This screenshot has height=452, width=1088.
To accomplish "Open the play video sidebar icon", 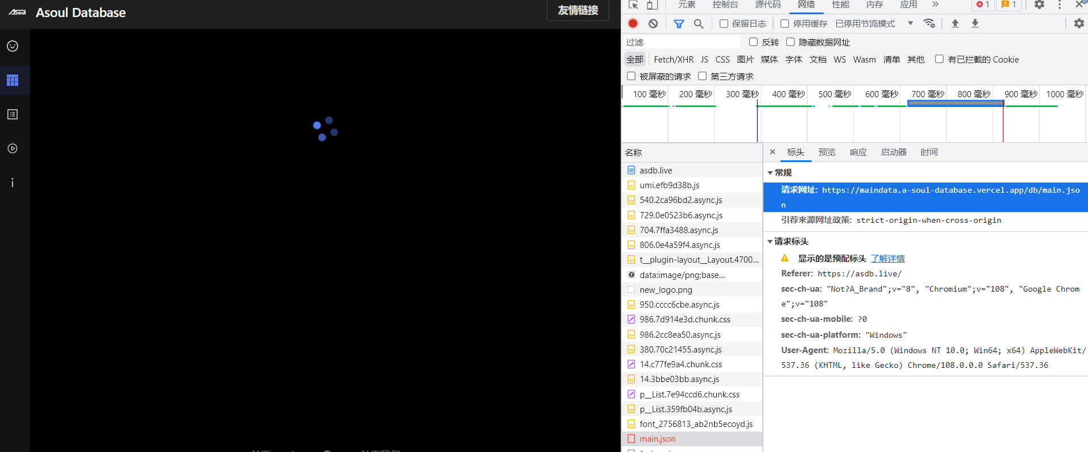I will [13, 148].
